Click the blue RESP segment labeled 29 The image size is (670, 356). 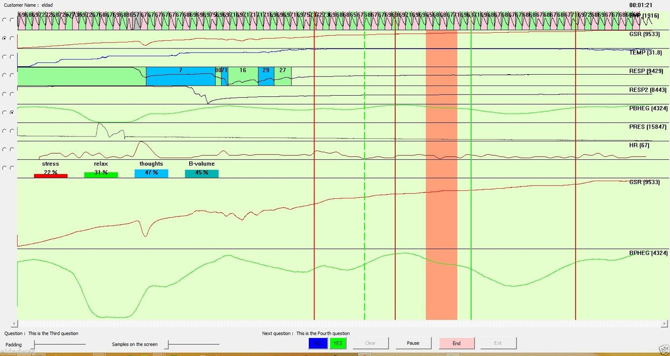click(266, 76)
